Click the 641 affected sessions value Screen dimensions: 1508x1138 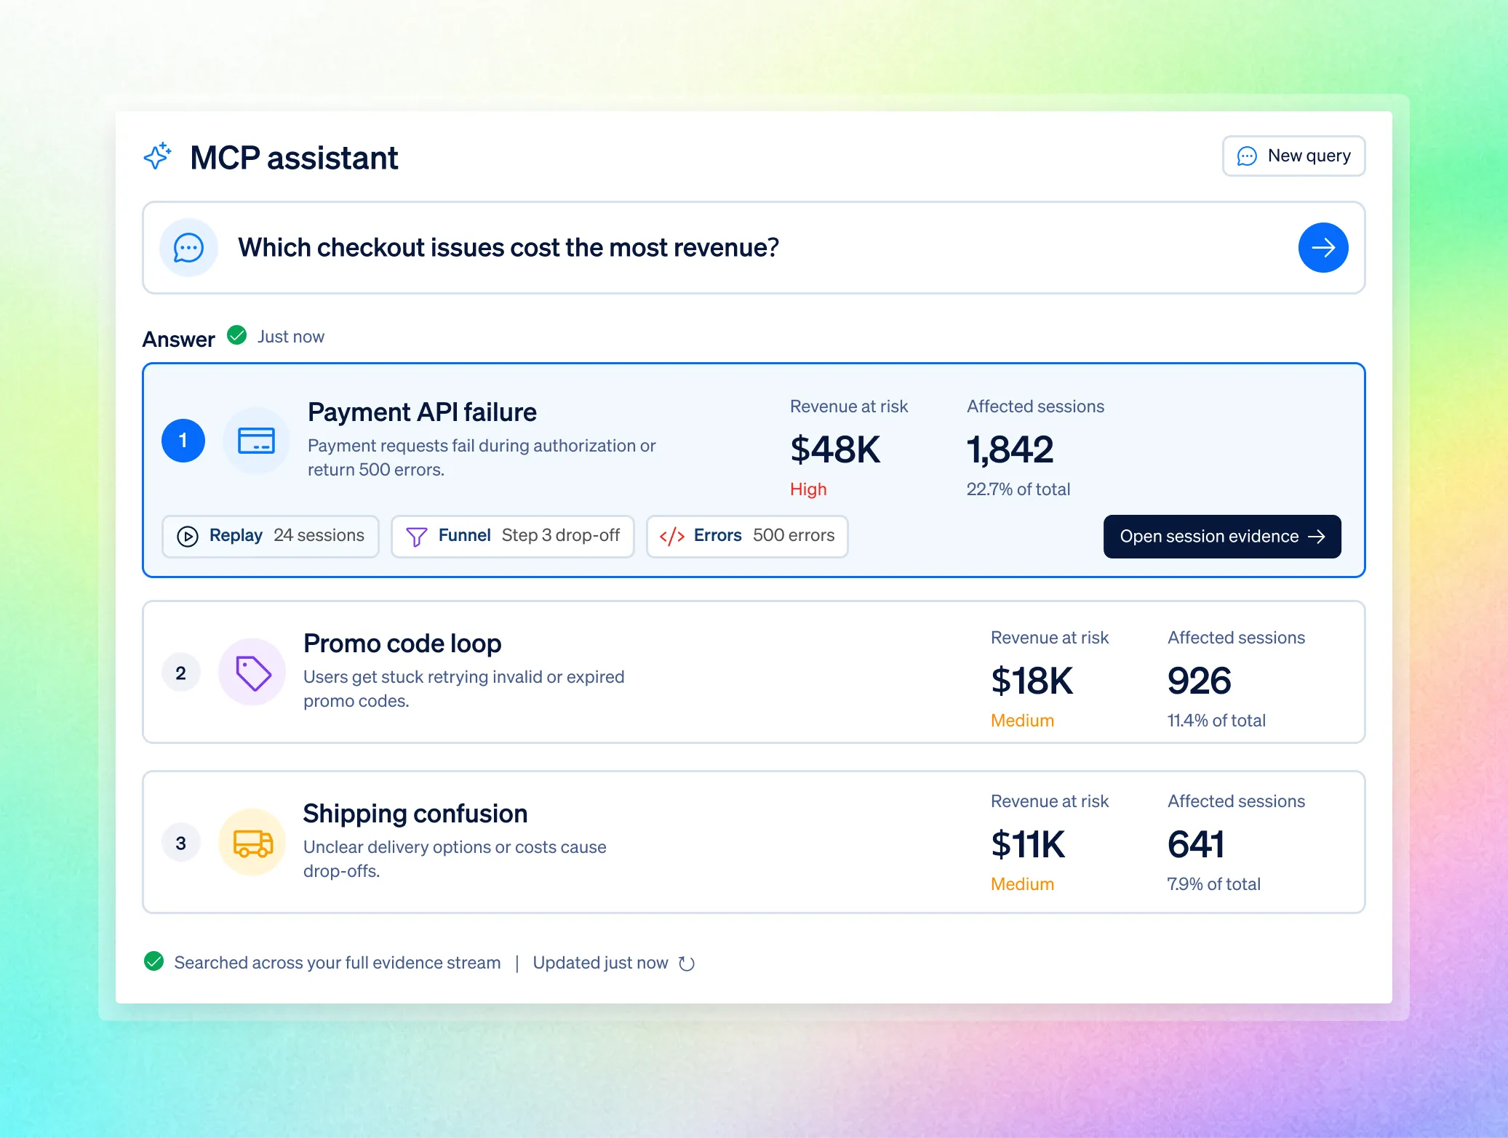(x=1196, y=844)
